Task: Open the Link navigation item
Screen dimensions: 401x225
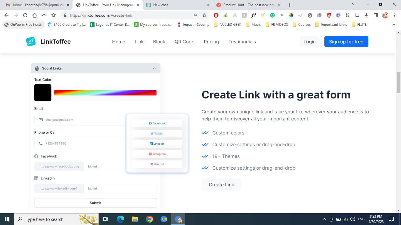Action: click(139, 42)
